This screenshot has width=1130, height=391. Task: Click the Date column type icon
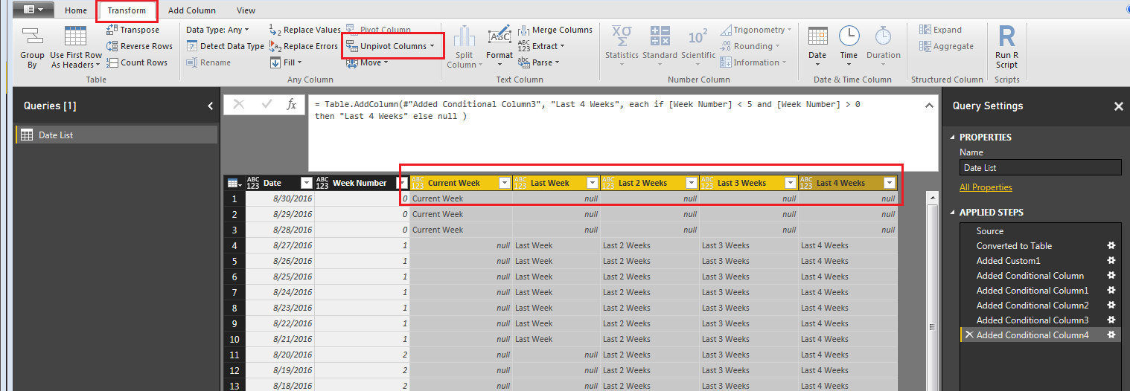click(253, 183)
